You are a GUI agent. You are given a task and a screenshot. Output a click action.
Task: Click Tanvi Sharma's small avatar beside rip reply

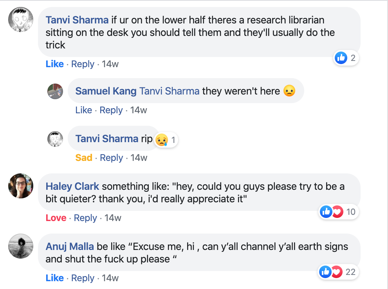click(55, 139)
